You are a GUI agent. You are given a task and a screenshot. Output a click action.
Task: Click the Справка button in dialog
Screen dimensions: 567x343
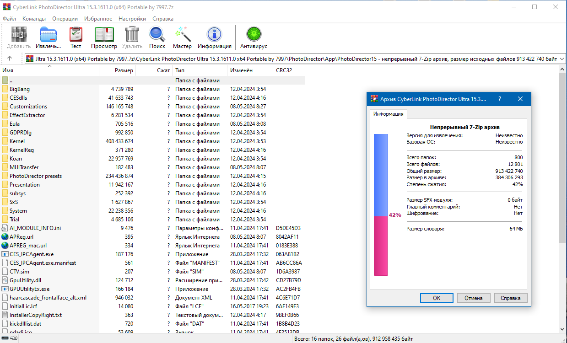tap(511, 298)
